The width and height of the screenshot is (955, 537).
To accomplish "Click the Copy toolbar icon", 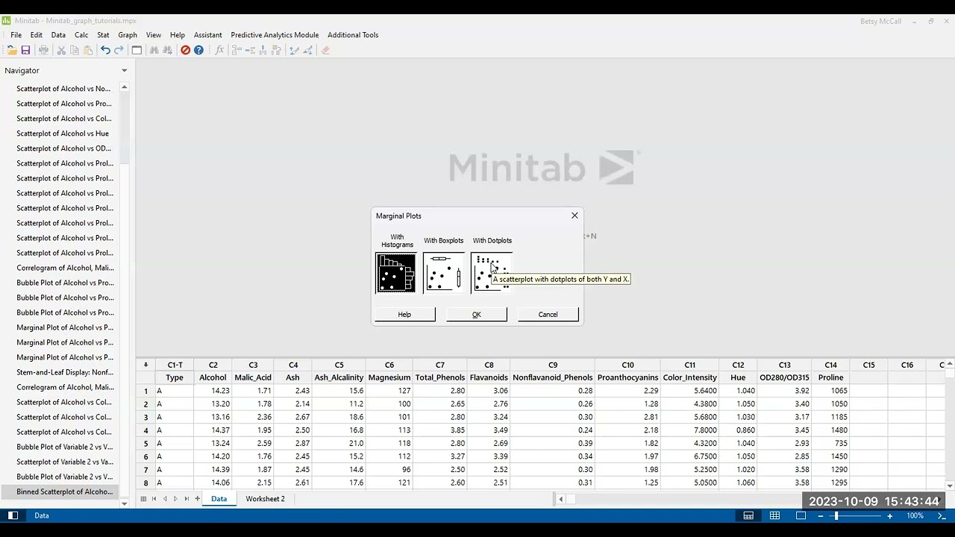I will point(75,50).
